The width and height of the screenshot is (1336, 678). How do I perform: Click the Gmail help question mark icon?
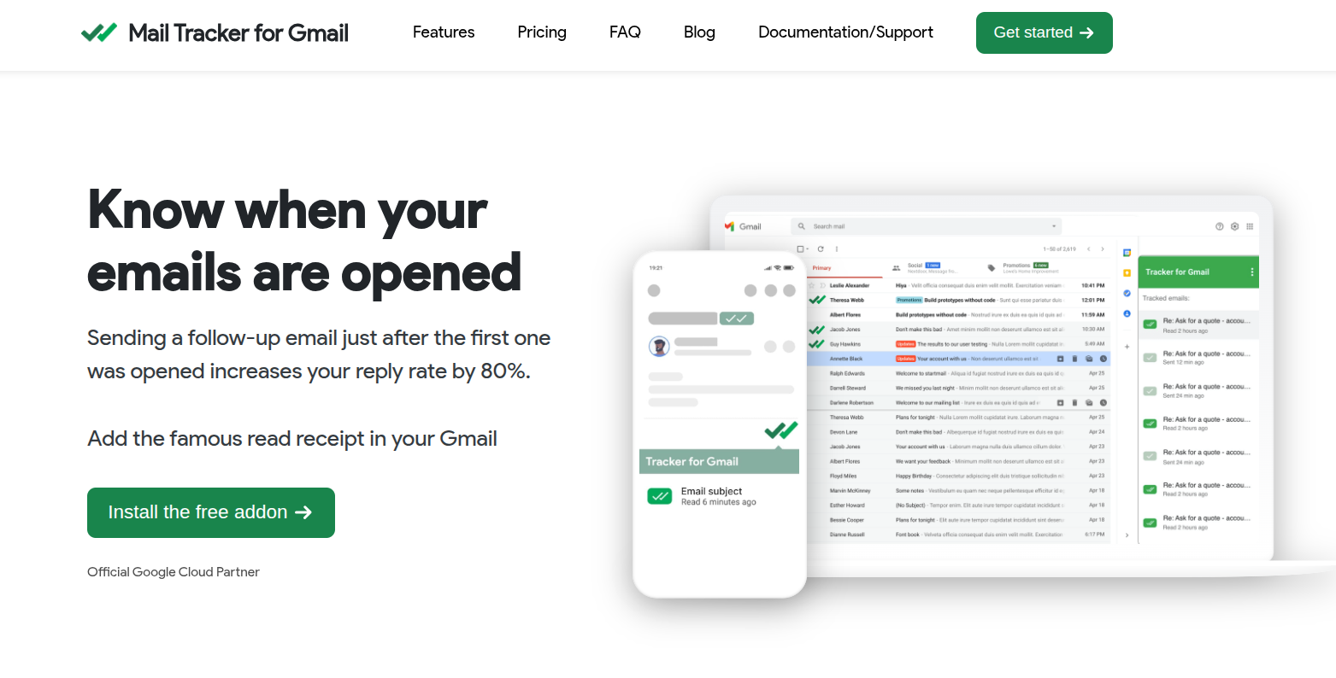coord(1219,226)
